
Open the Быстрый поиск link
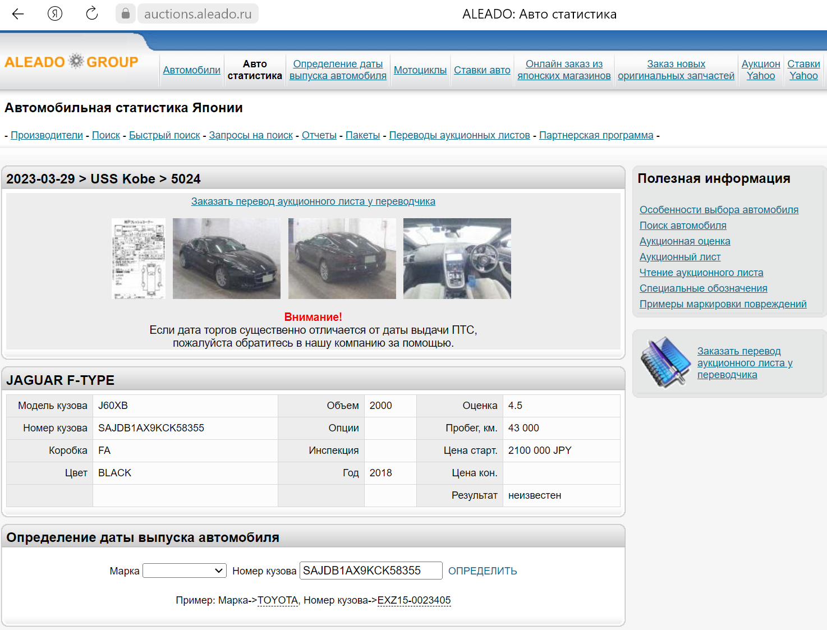pos(164,135)
